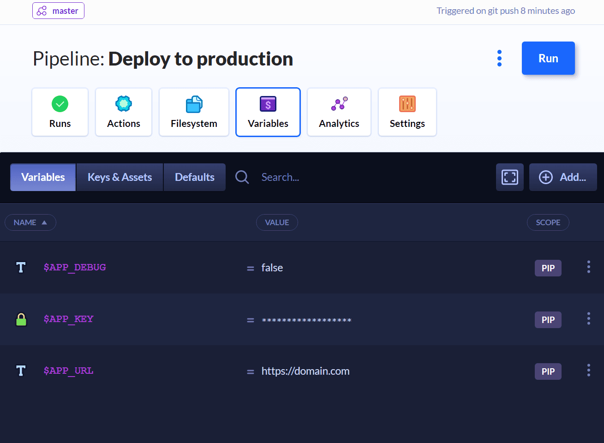The width and height of the screenshot is (604, 443).
Task: Open the Filesystem section
Action: (194, 112)
